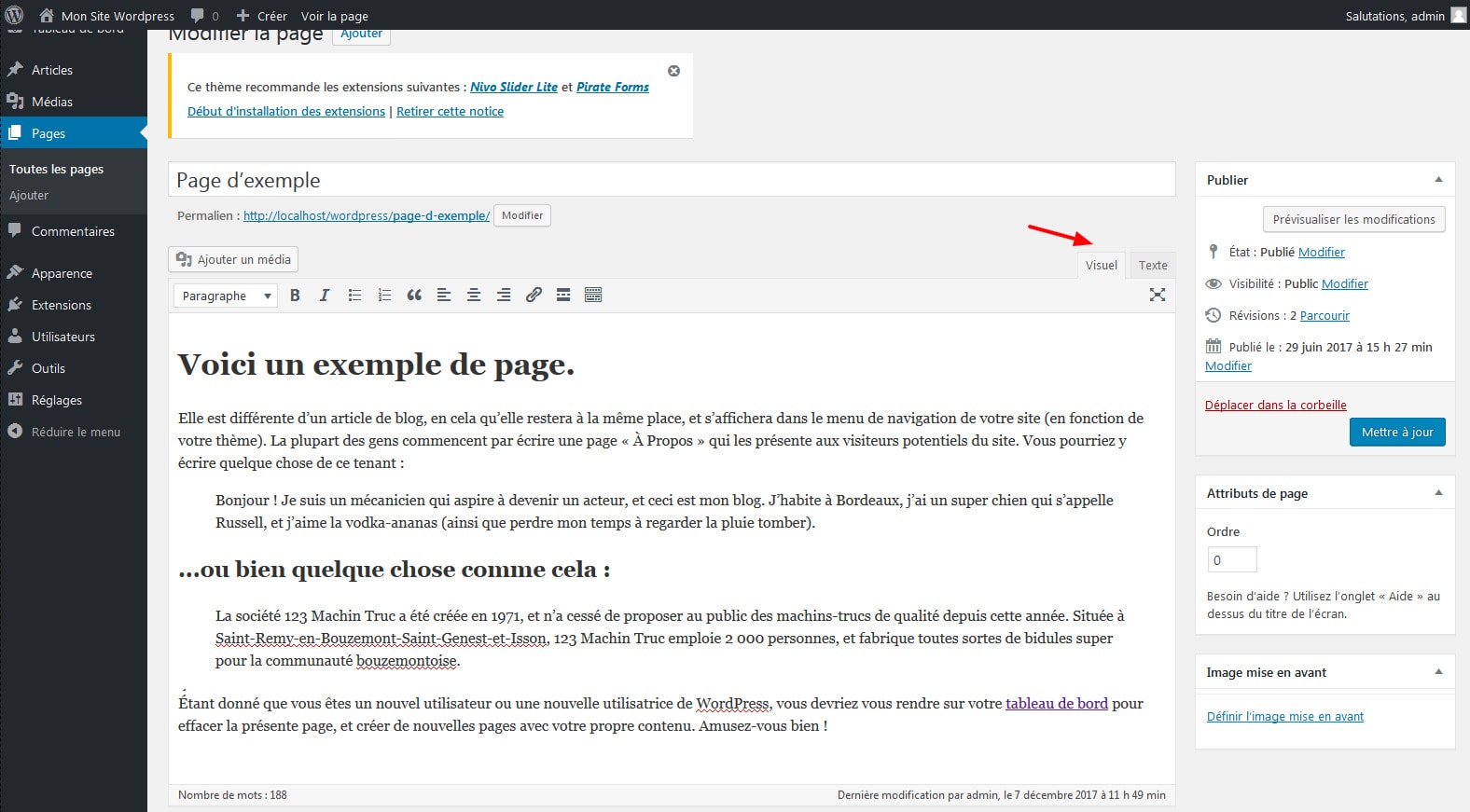Open Utilisateurs in the sidebar
Screen dimensions: 1470x812
[x=74, y=337]
